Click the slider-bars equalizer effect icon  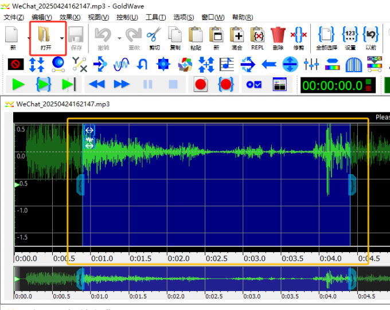311,64
